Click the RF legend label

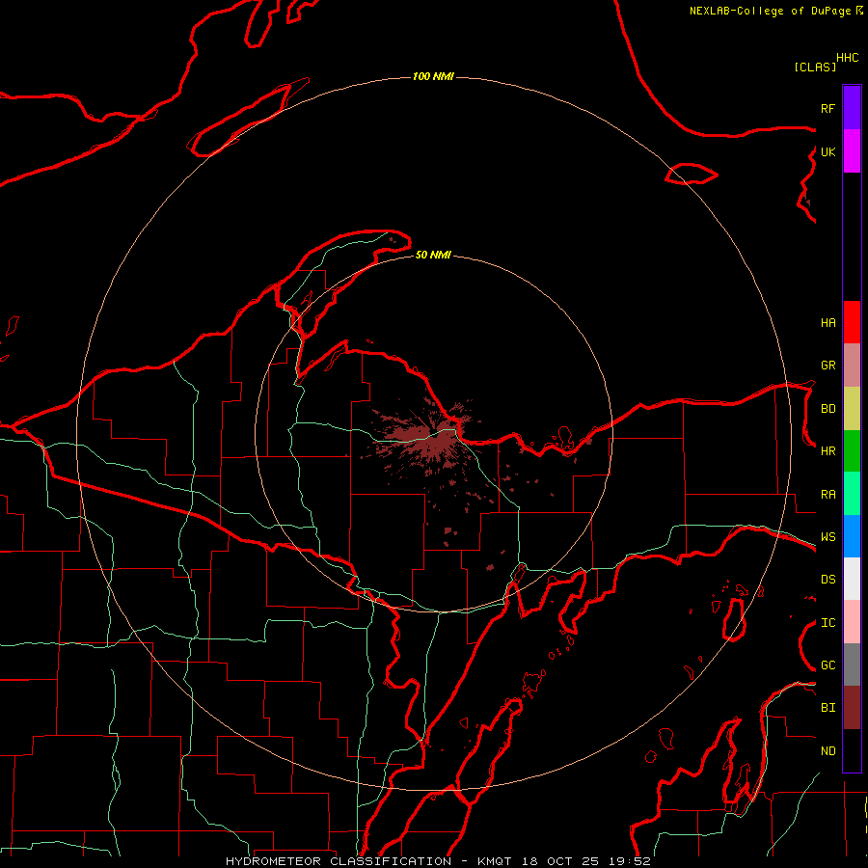coord(827,108)
